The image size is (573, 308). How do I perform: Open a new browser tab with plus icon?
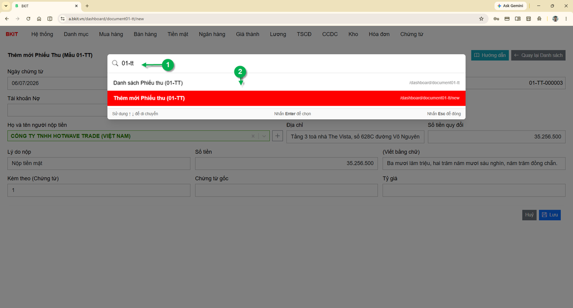87,6
